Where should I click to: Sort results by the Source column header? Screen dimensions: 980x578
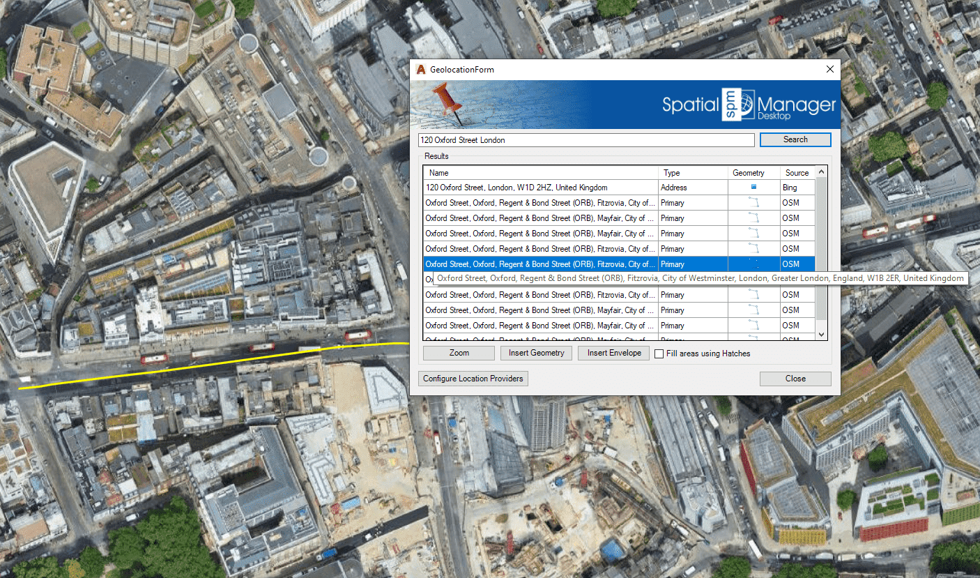tap(797, 173)
